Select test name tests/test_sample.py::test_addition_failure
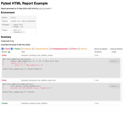 pos(37,55)
